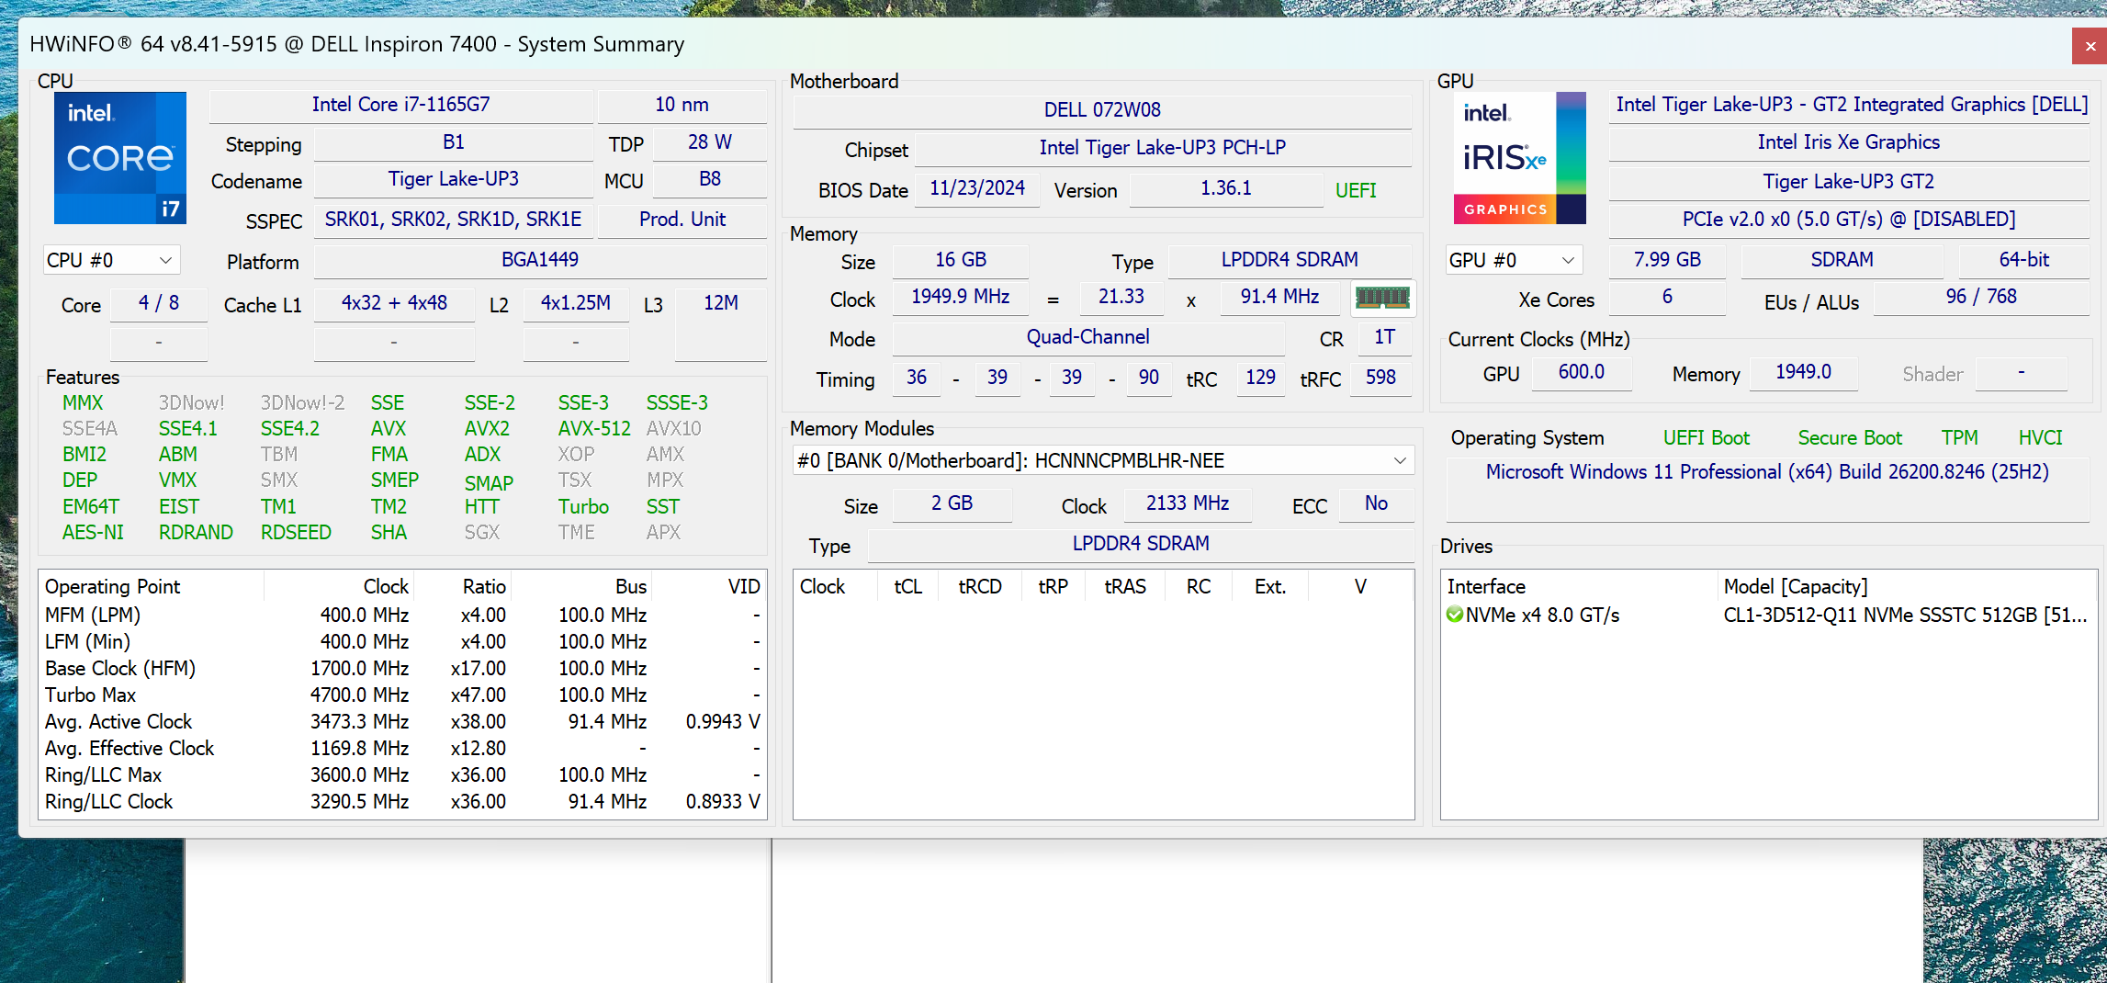
Task: Click the memory module Clock value 2133 MHz
Action: (x=1188, y=503)
